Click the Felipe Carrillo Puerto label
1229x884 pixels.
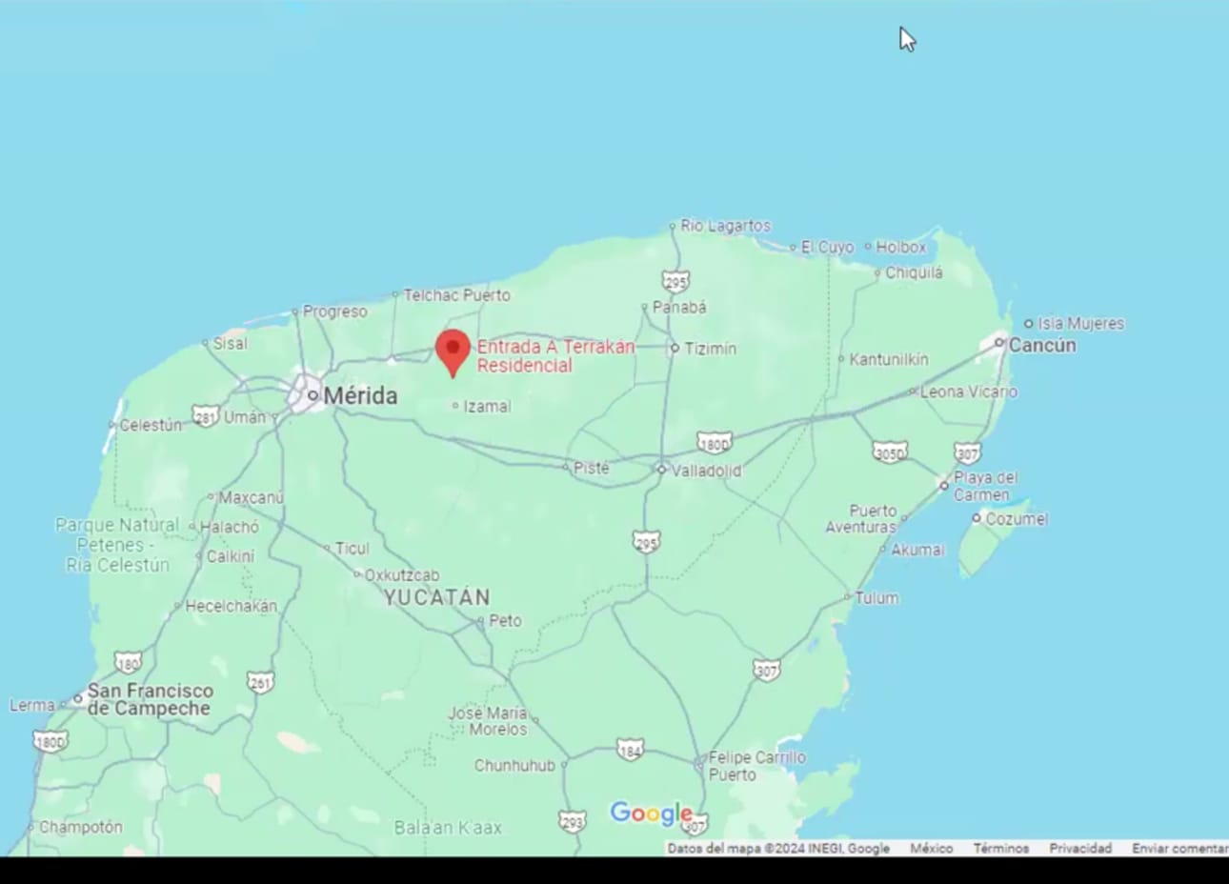756,766
